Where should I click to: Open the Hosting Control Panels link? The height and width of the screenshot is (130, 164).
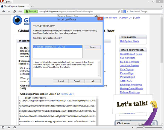131,89
